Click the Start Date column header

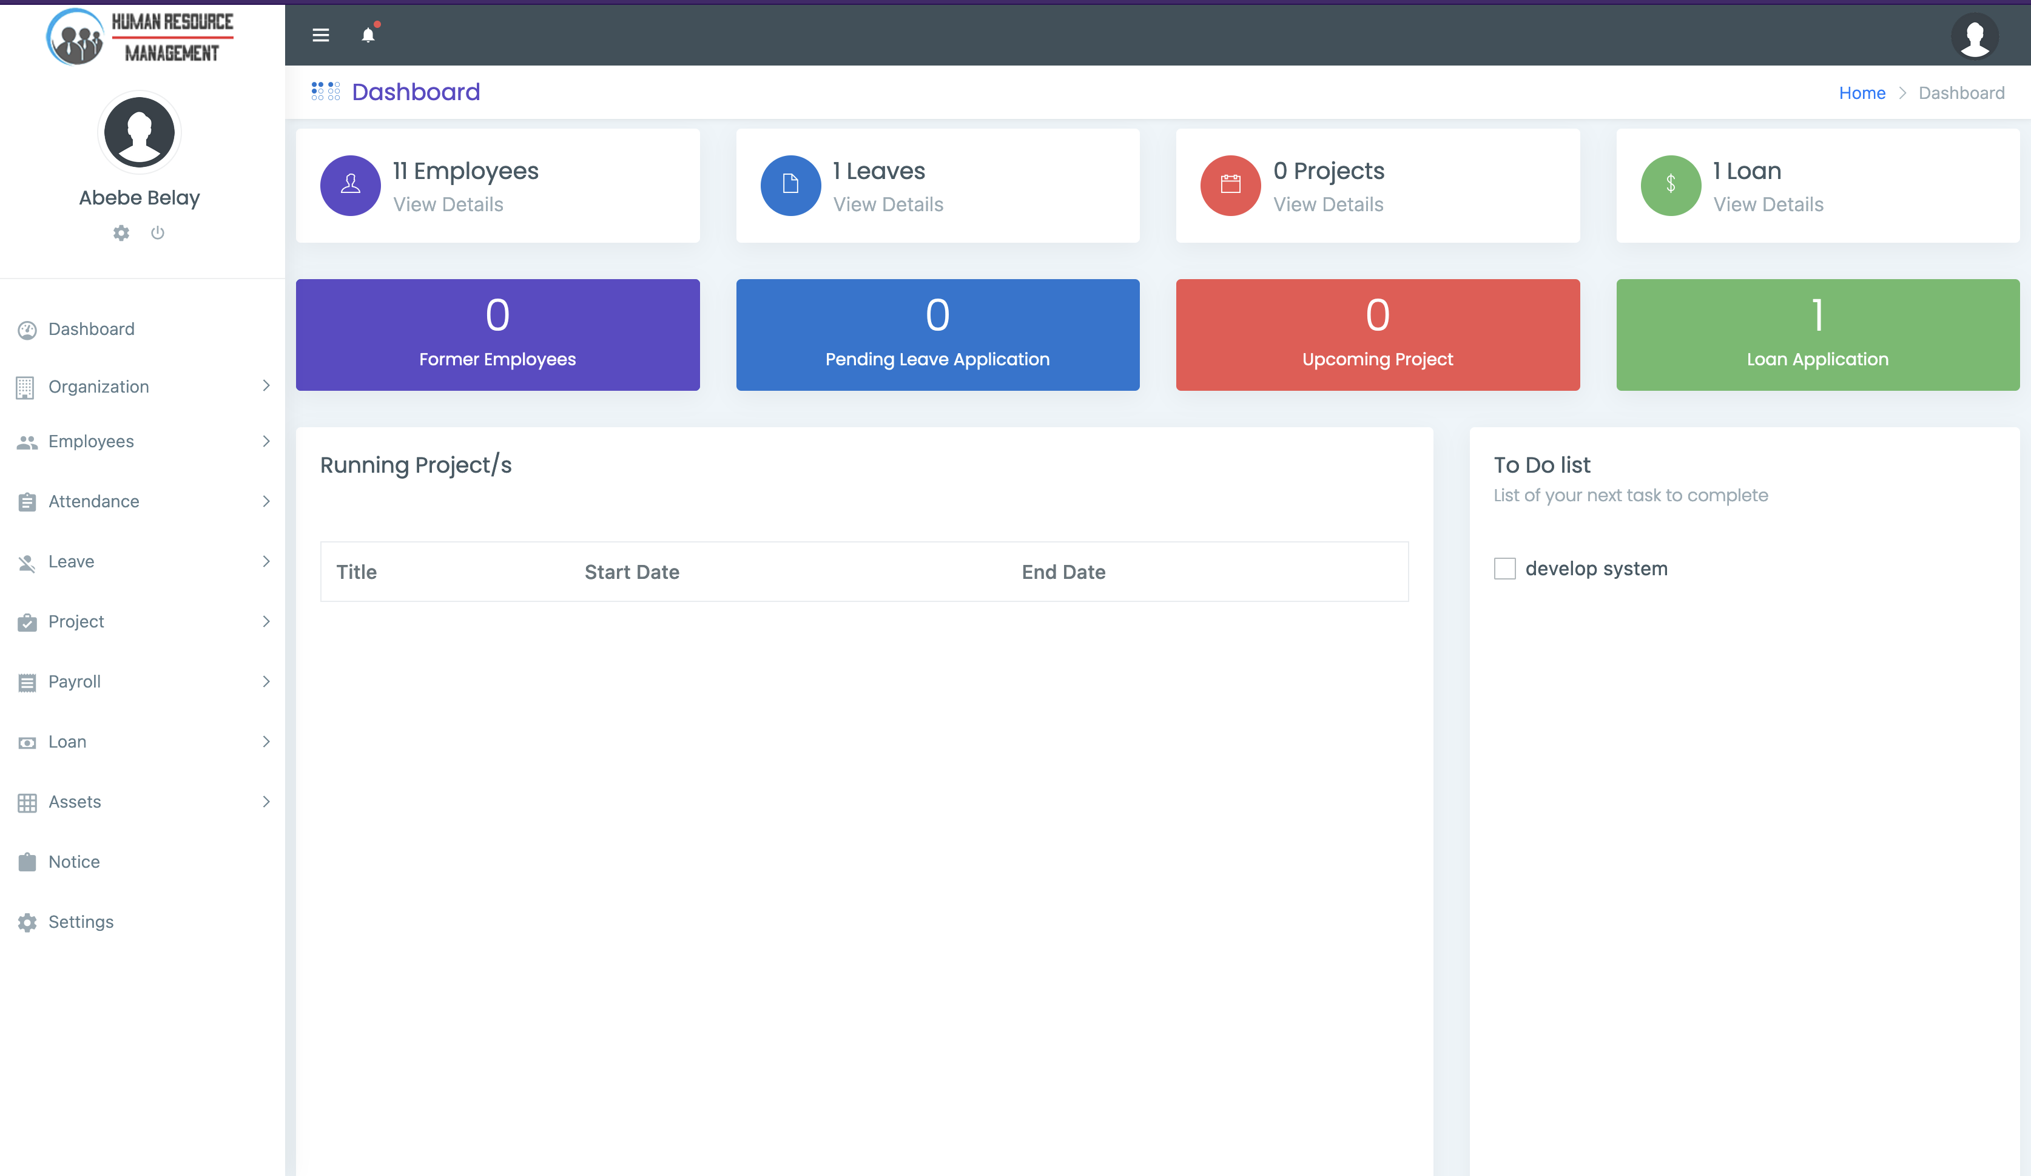click(632, 572)
